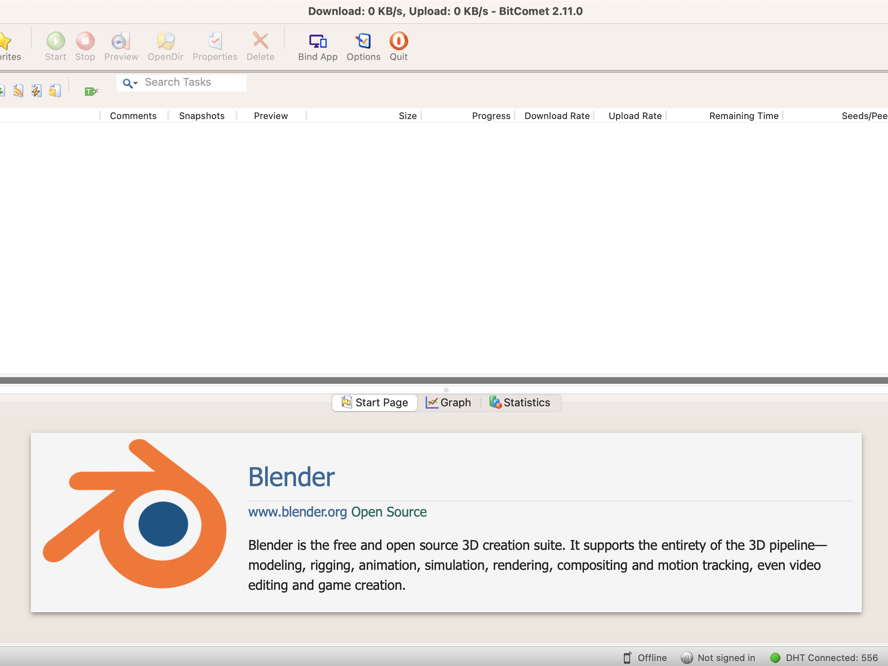
Task: Click the Properties toolbar icon
Action: tap(215, 41)
